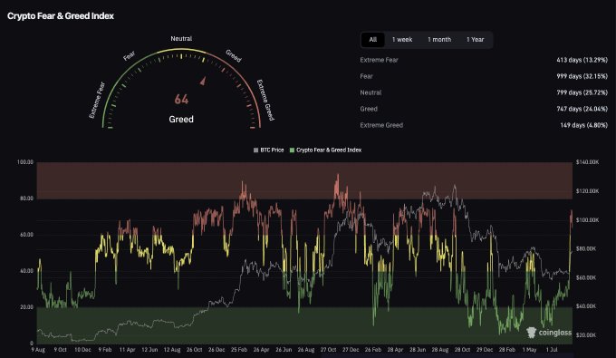This screenshot has height=358, width=616.
Task: Click the 100.00 left axis label
Action: [25, 162]
